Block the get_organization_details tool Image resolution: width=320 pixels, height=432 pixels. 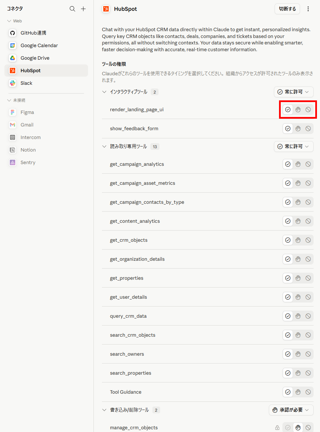tap(308, 259)
